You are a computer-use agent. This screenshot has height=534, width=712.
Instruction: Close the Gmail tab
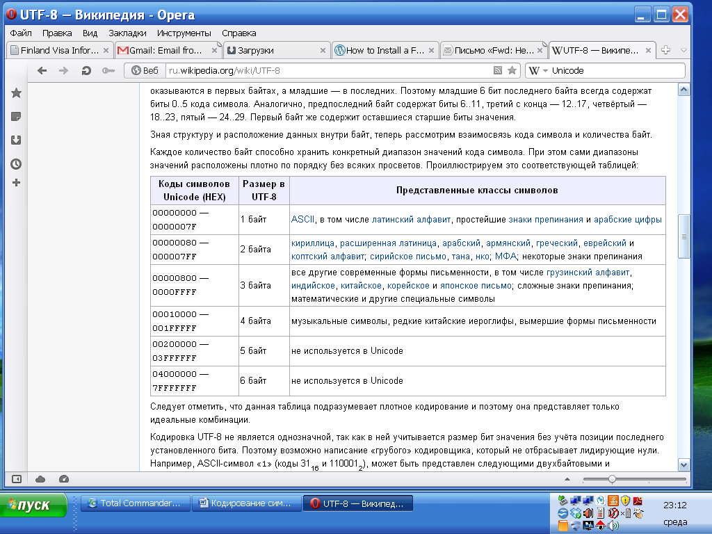pyautogui.click(x=214, y=50)
